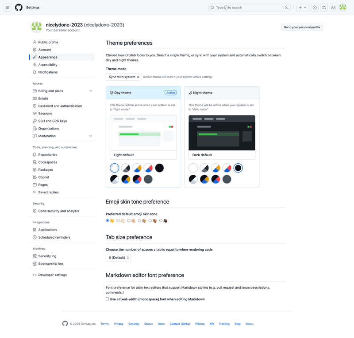Screen dimensions: 354x338
Task: Click the GitHub logo in the header
Action: coord(18,7)
